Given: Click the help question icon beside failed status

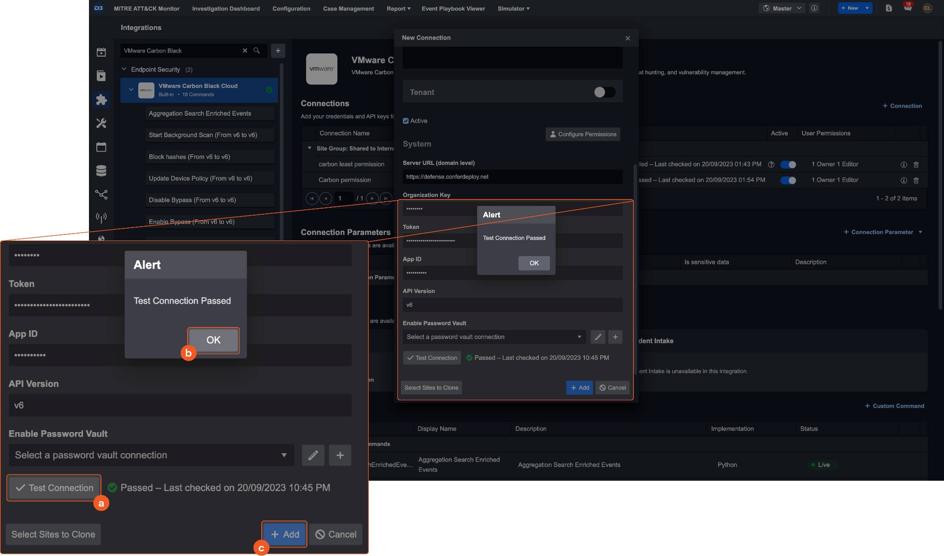Looking at the screenshot, I should click(771, 164).
